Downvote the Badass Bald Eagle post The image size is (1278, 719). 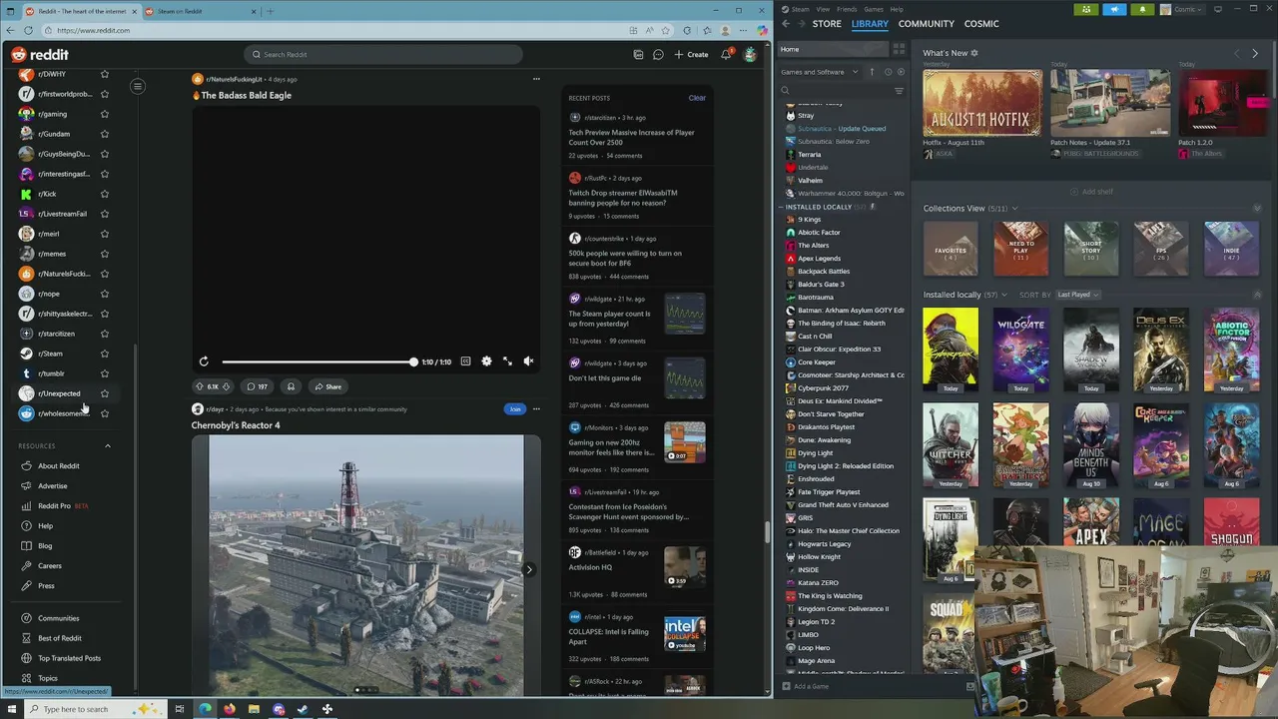226,386
